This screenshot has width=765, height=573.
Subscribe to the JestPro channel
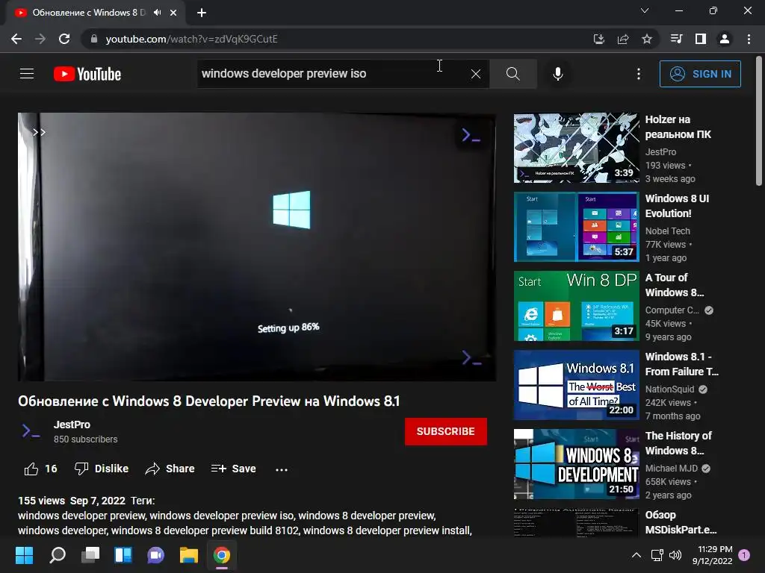445,431
